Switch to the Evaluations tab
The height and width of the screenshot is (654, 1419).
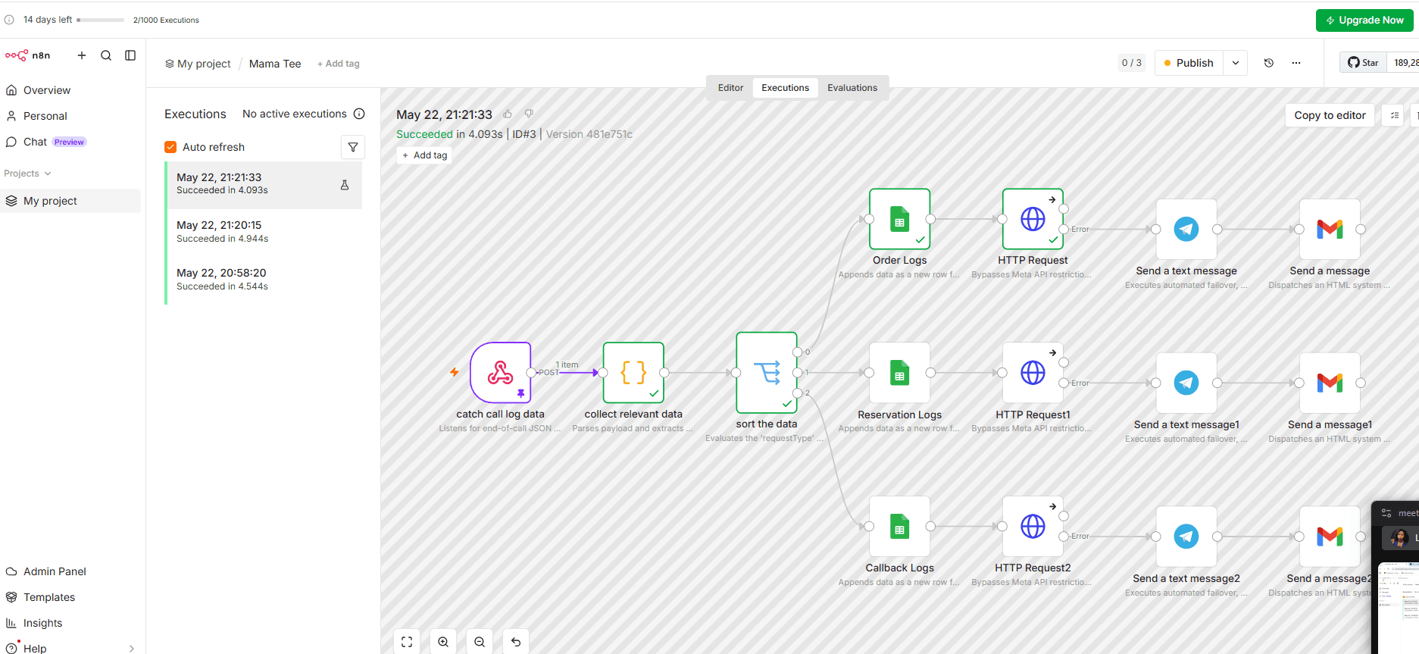coord(852,88)
